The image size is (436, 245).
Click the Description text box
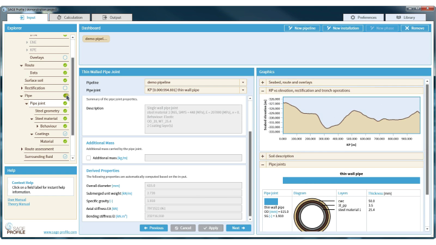pyautogui.click(x=193, y=119)
